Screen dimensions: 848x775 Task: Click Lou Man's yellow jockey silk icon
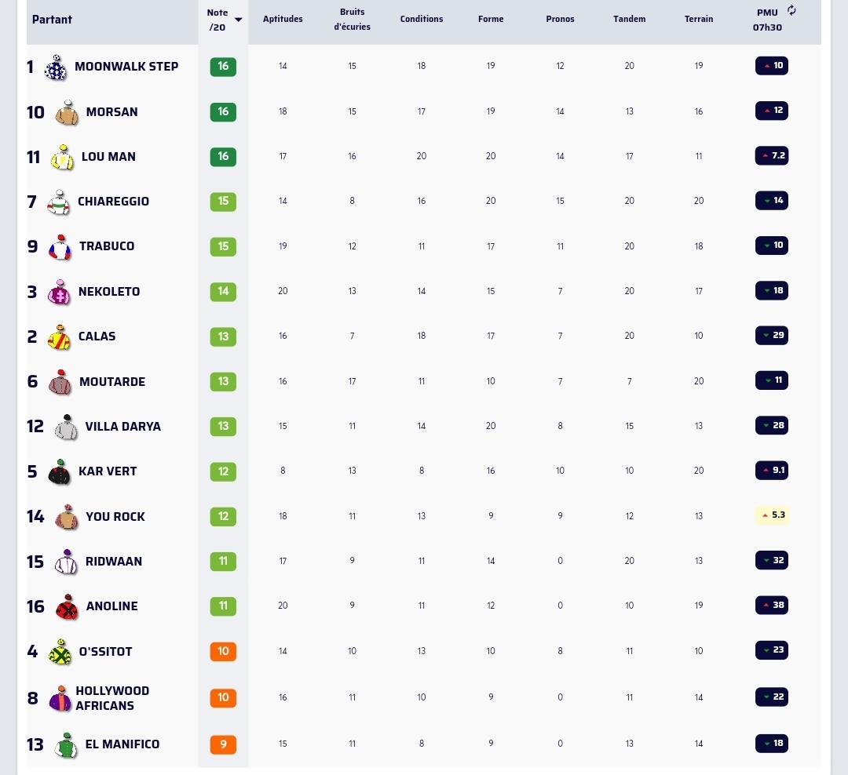[62, 157]
